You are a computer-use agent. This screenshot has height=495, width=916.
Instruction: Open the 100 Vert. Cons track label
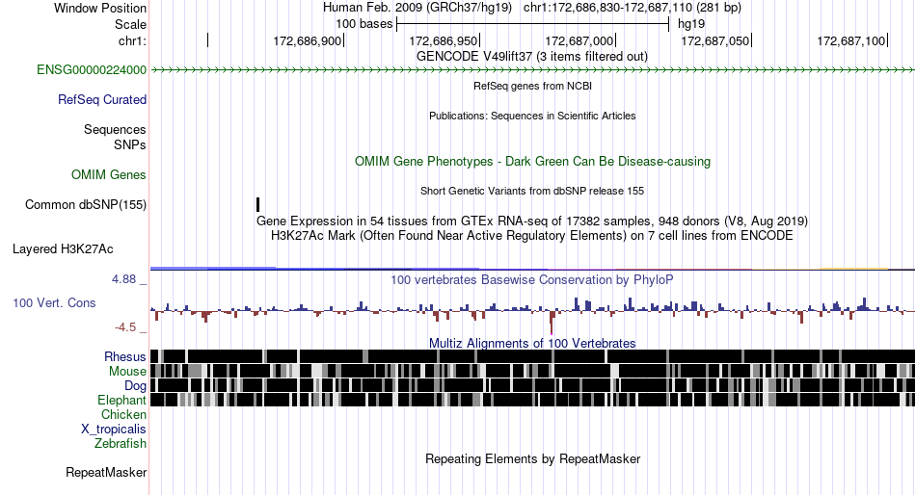pyautogui.click(x=54, y=303)
